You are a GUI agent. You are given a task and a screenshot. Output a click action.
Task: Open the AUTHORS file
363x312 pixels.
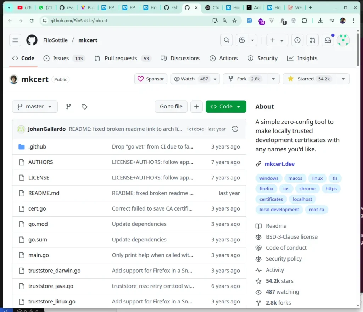click(40, 162)
